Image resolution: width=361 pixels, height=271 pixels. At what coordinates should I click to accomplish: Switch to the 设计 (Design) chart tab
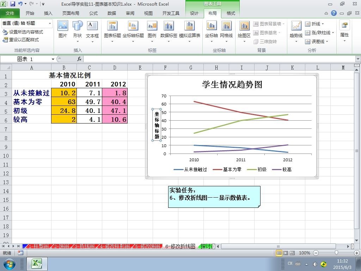click(x=194, y=13)
